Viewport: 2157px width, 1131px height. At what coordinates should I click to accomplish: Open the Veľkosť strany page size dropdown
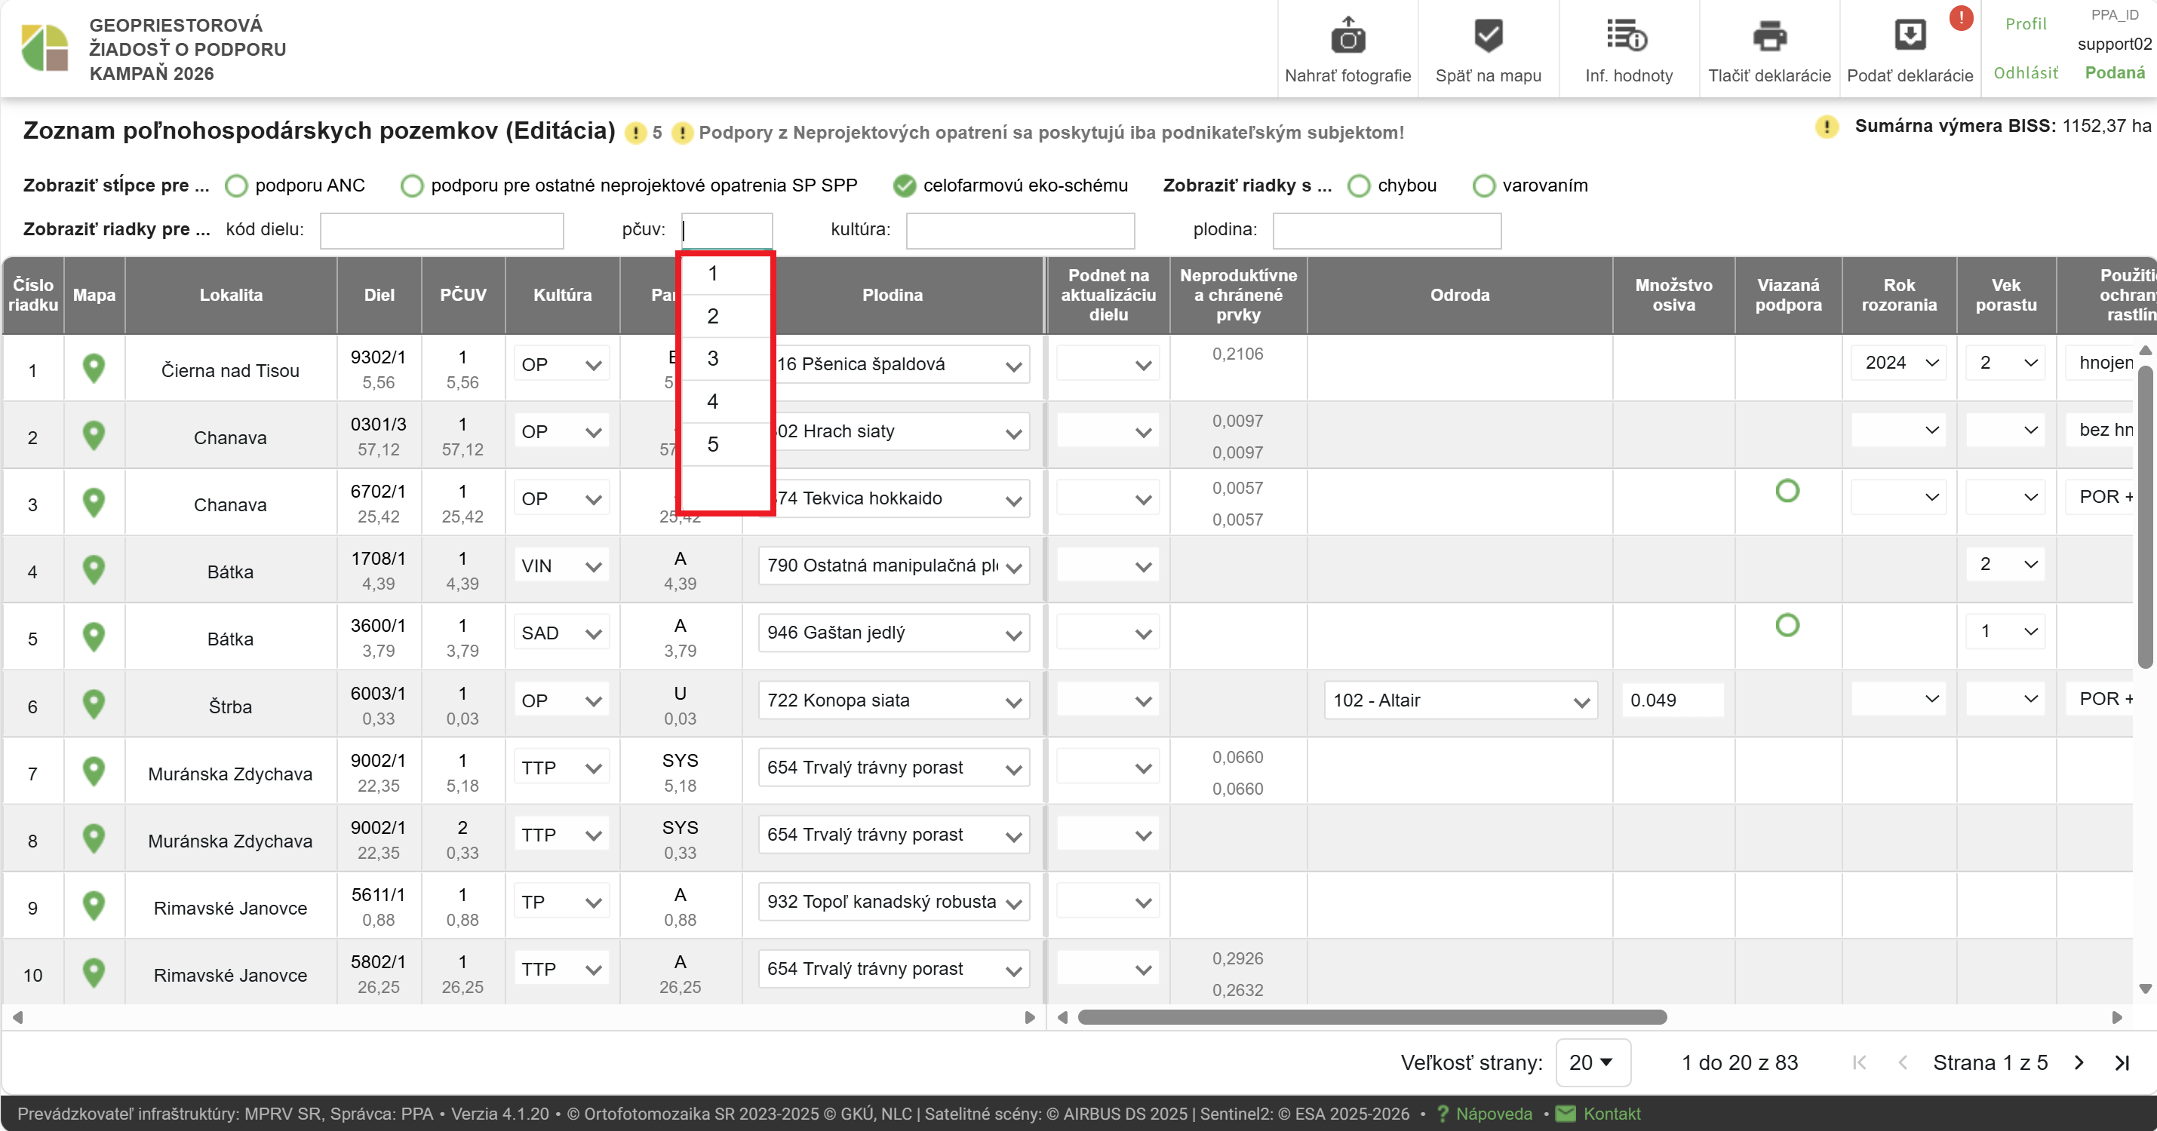[x=1592, y=1062]
